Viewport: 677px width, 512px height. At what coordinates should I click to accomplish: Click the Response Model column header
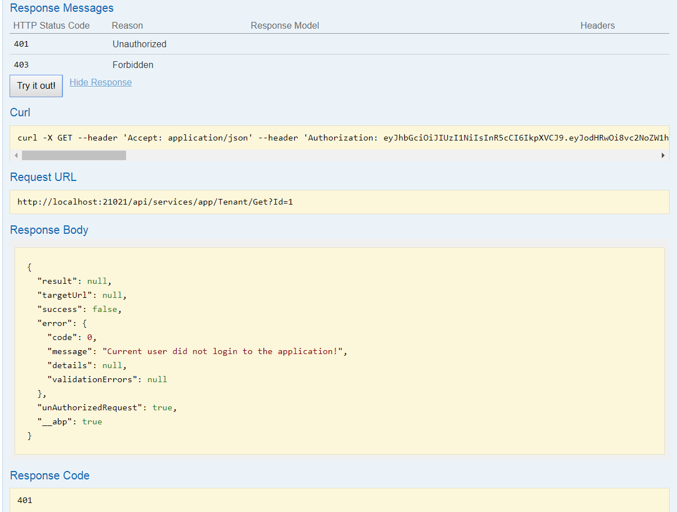(x=284, y=25)
